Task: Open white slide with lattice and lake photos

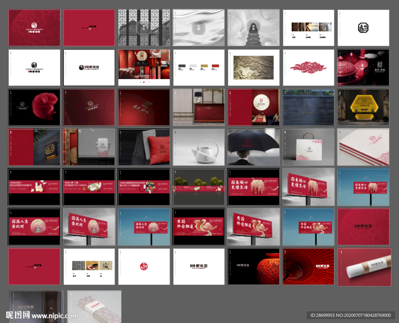Action: click(x=309, y=28)
